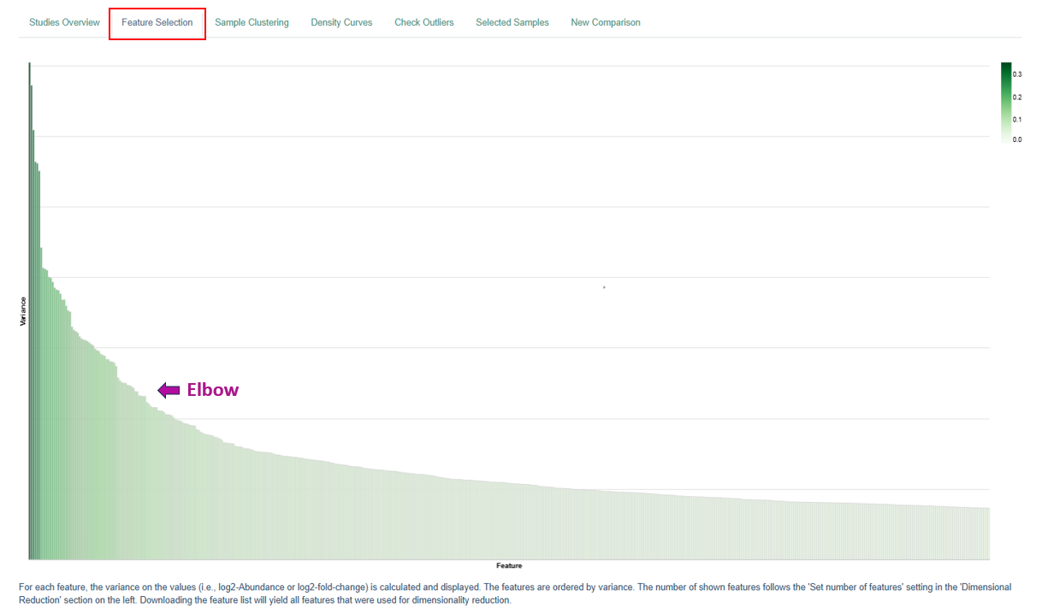The width and height of the screenshot is (1048, 608).
Task: Go to the Selected Samples tab
Action: coord(512,22)
